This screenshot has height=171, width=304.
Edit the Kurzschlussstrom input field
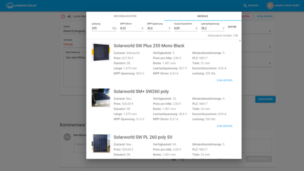185,28
